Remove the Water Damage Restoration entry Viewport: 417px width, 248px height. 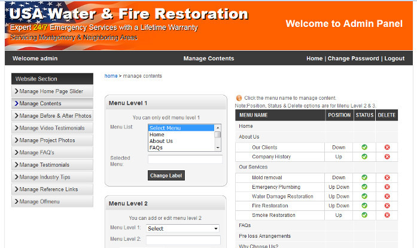pyautogui.click(x=387, y=197)
